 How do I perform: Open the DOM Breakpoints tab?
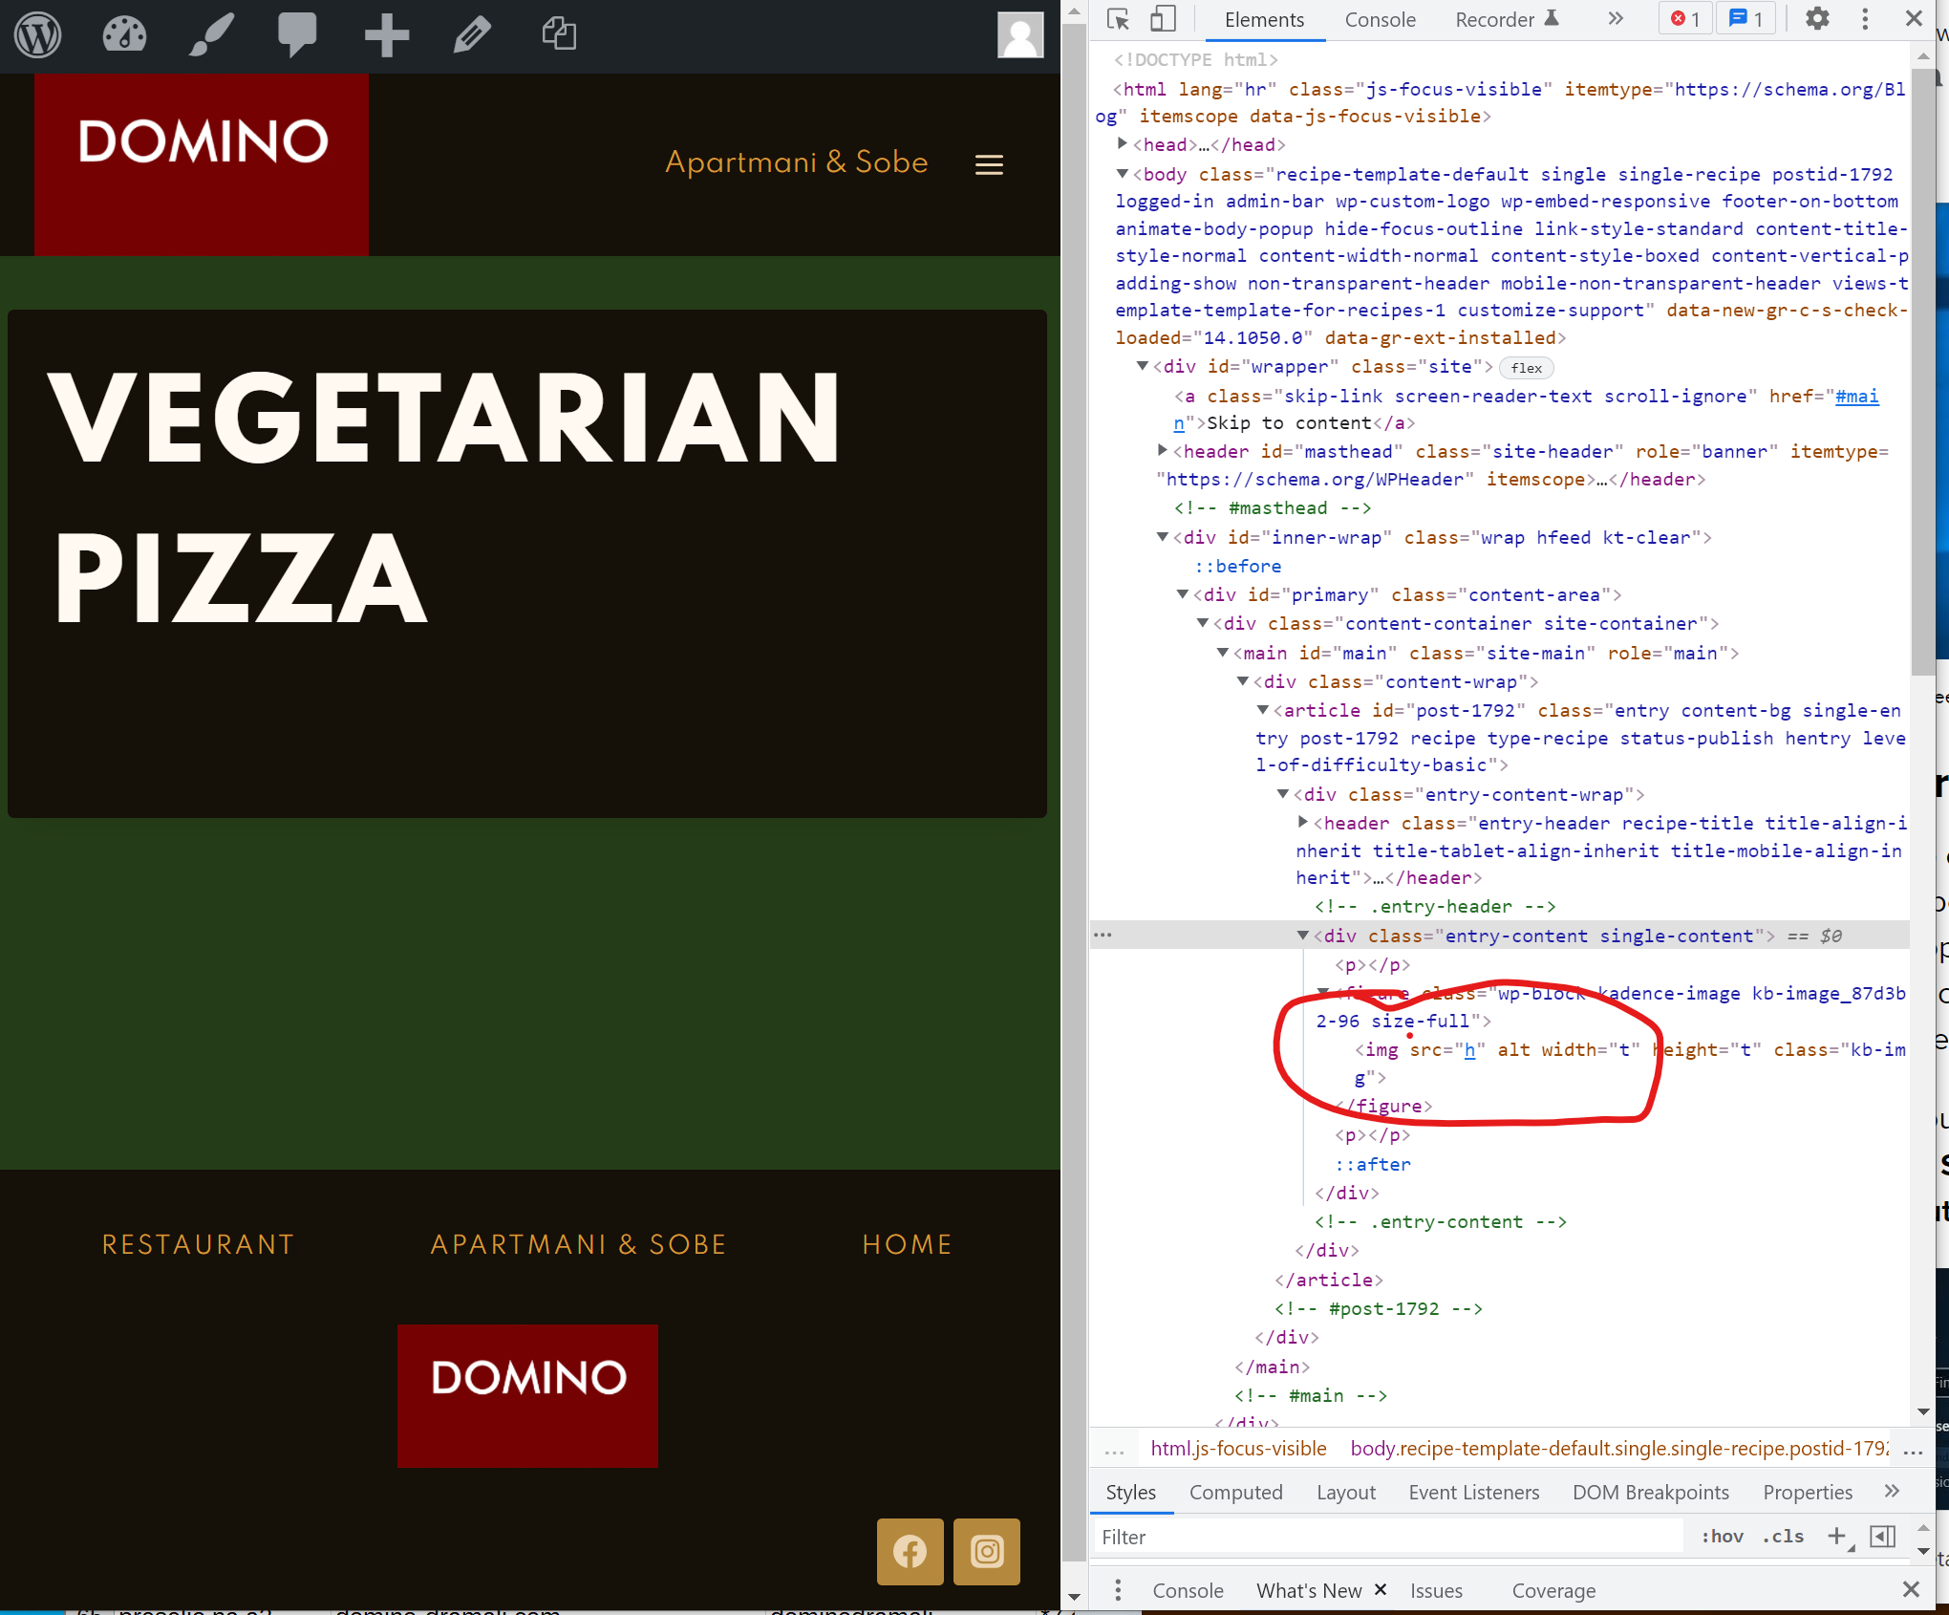1650,1493
